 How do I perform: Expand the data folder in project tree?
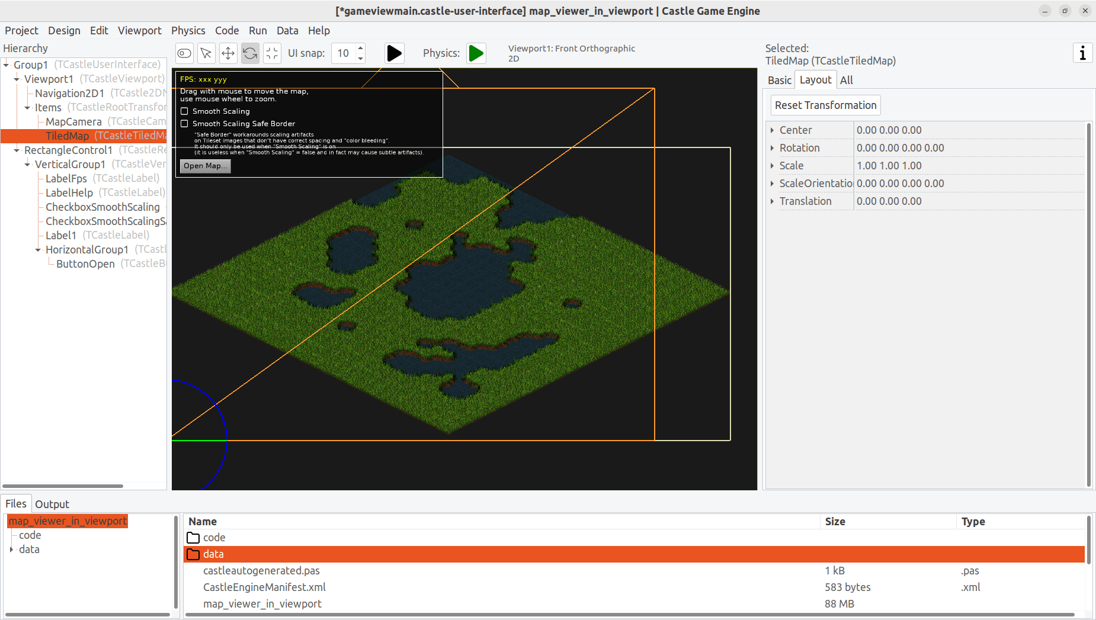11,550
